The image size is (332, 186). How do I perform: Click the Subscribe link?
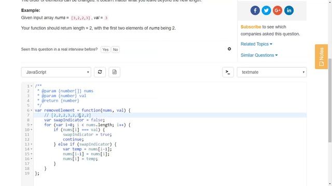(x=251, y=27)
